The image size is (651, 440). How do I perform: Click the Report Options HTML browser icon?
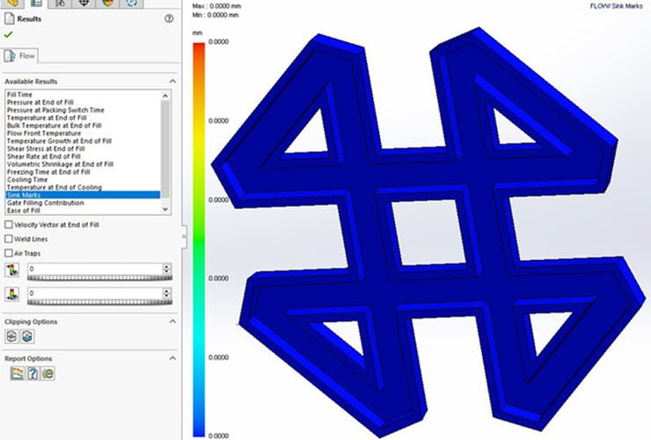pos(48,373)
